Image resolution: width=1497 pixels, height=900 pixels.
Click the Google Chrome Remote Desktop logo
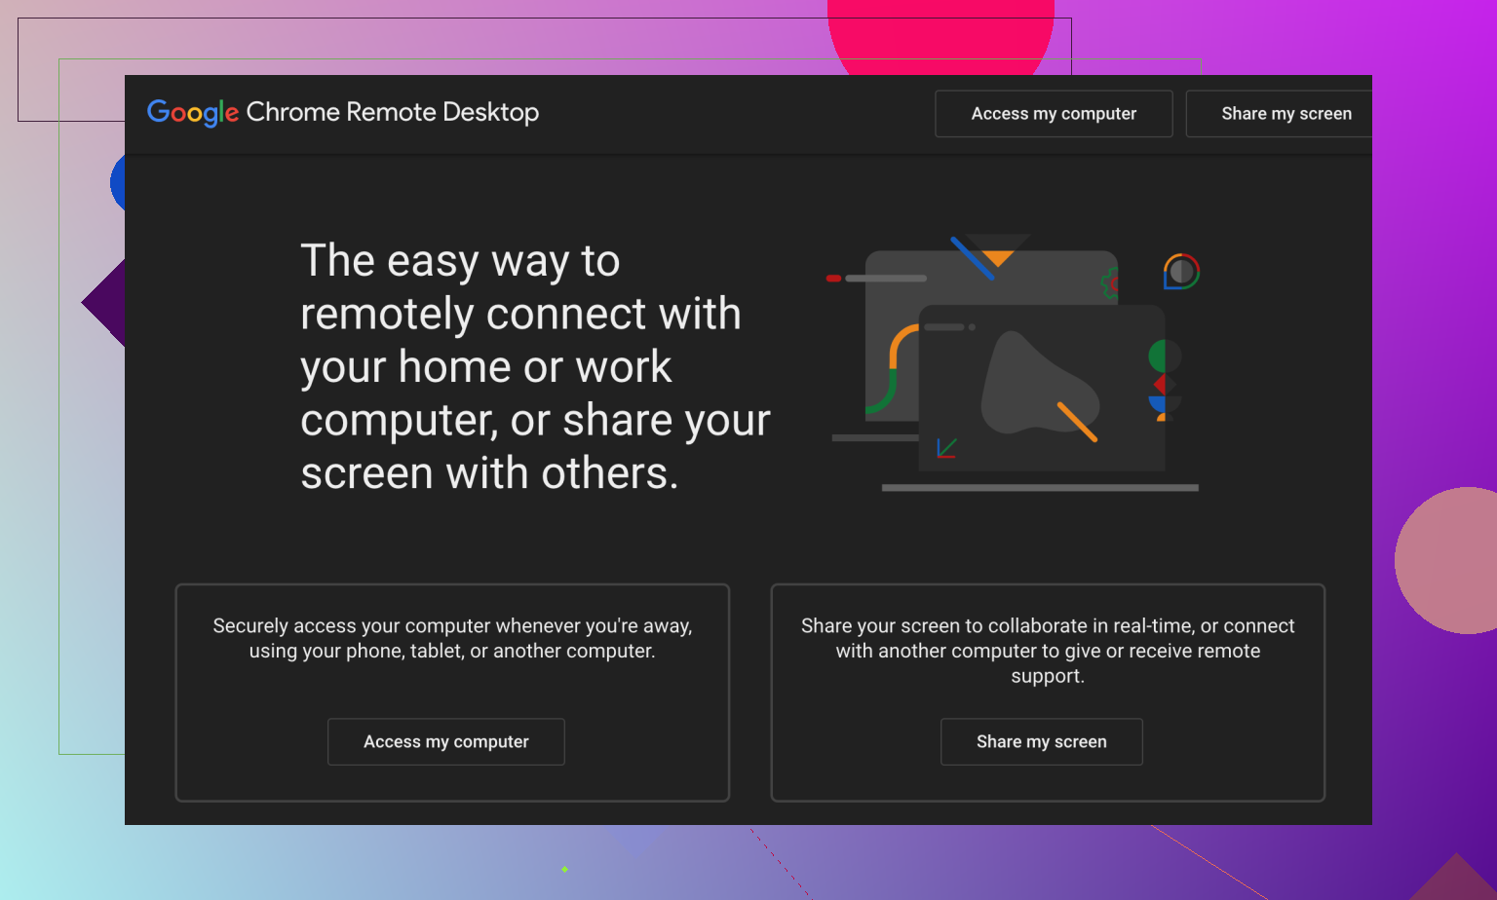coord(342,113)
